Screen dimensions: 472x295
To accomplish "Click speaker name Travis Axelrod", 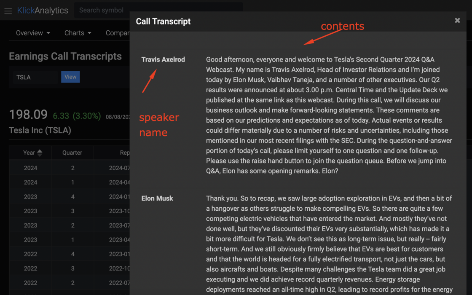I will pos(163,59).
